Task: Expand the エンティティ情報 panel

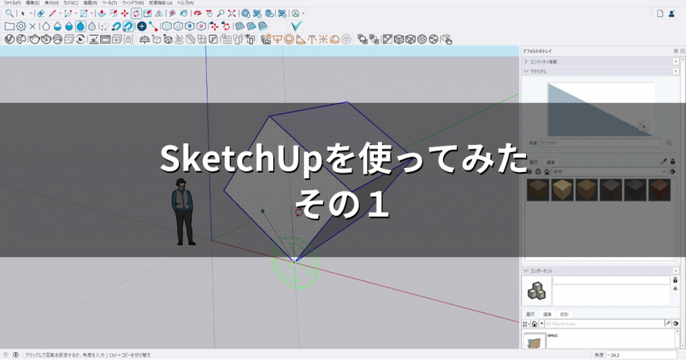Action: coord(526,62)
